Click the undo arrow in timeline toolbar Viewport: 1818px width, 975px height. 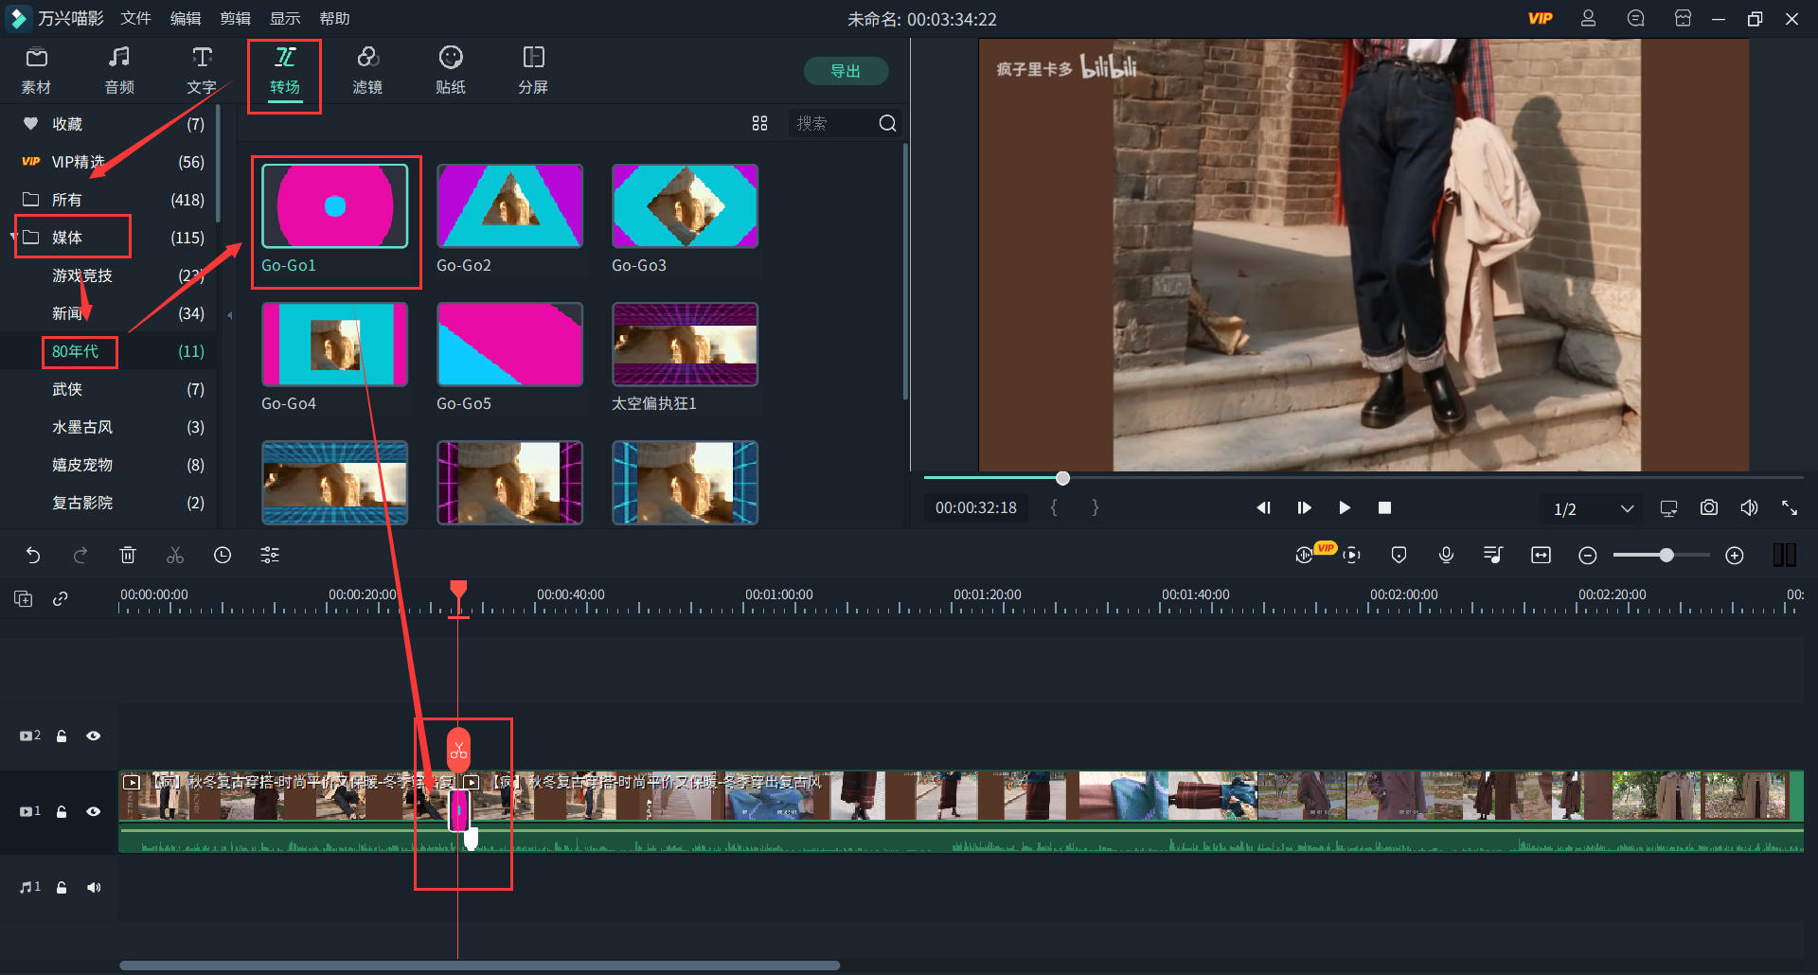click(33, 556)
